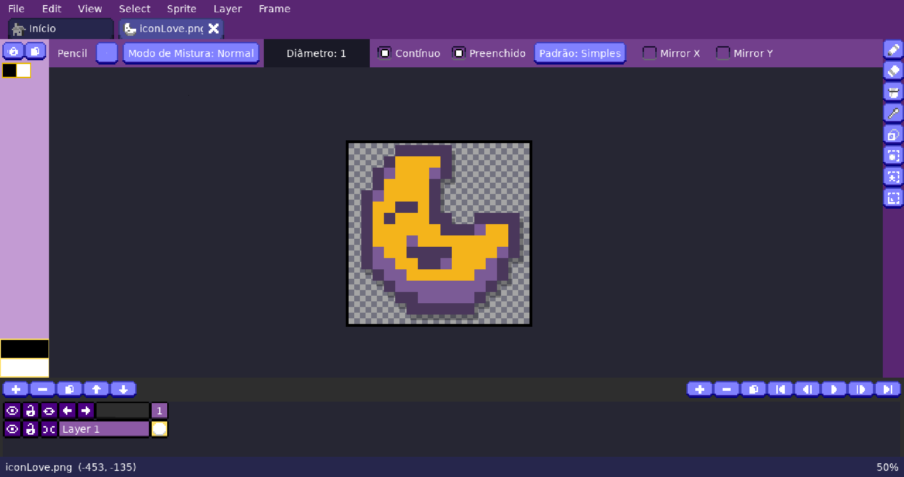Click the left arrow in timeline header
The image size is (904, 477).
(67, 411)
